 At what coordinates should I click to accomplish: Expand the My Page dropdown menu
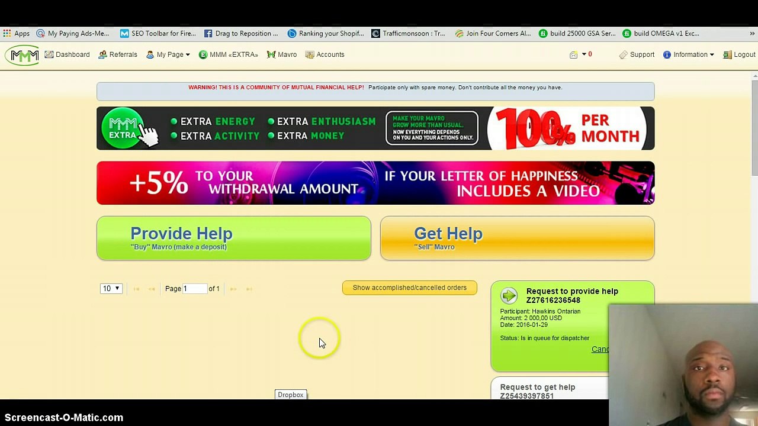(x=168, y=54)
